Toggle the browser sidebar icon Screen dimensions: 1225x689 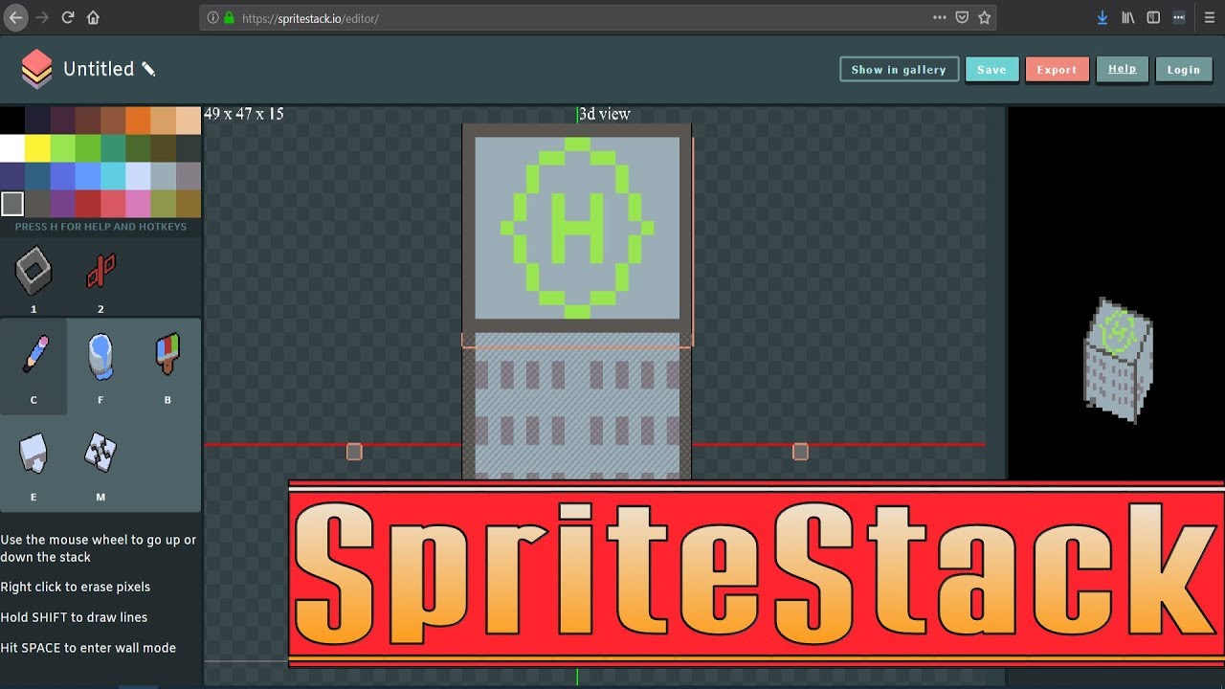[1153, 17]
